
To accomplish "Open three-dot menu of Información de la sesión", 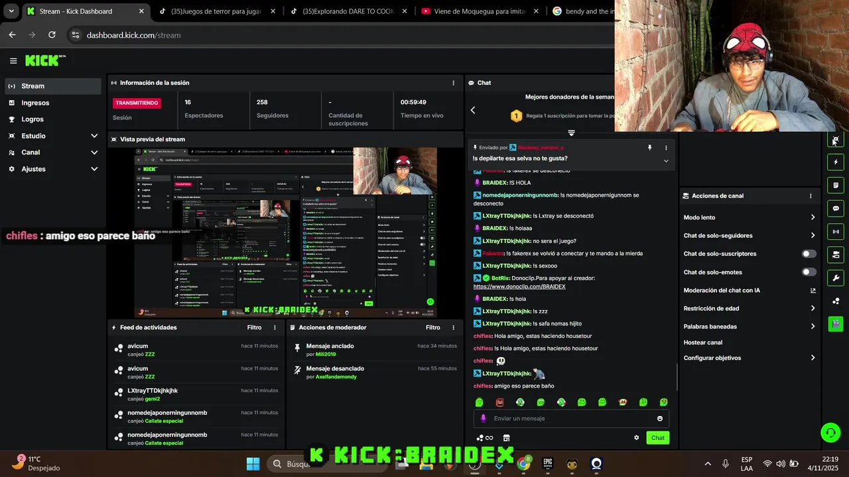I will [454, 83].
